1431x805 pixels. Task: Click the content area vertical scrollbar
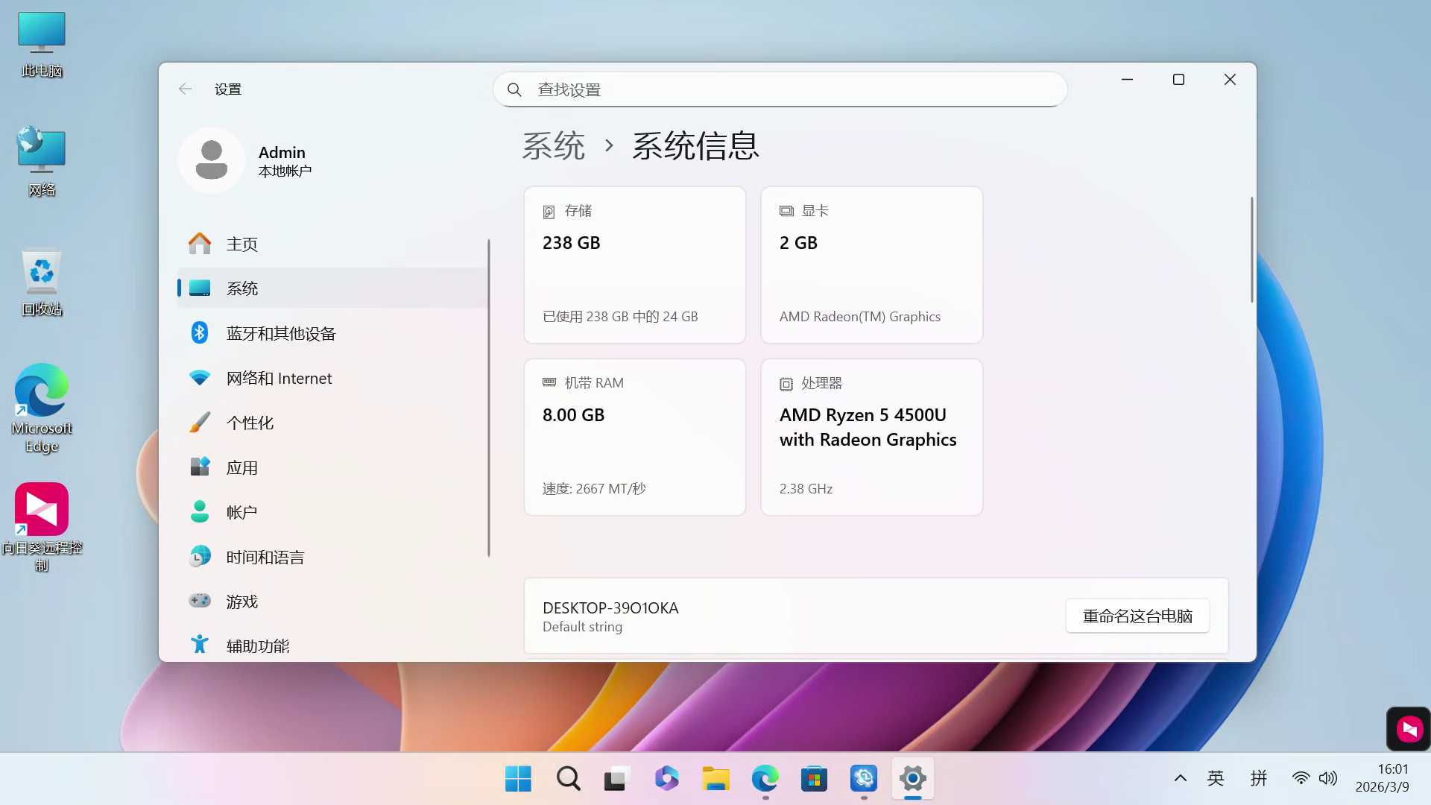[1251, 250]
